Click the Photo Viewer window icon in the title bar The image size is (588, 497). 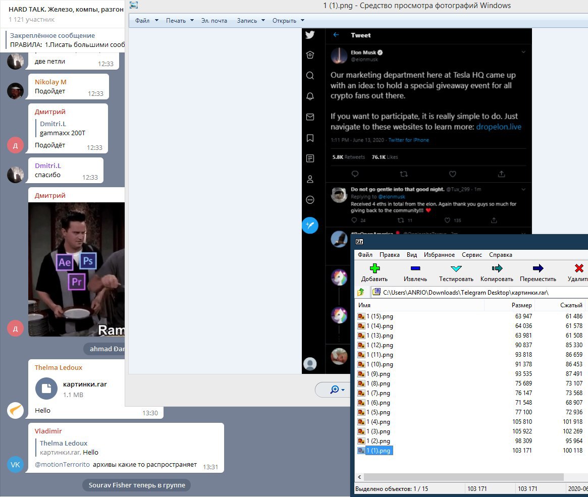(x=134, y=5)
